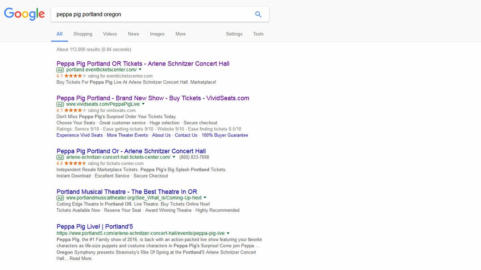Switch to the Videos tab
The height and width of the screenshot is (270, 481).
click(x=110, y=34)
